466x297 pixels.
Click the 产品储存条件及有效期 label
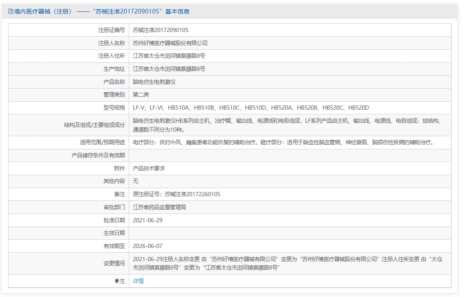coord(98,155)
